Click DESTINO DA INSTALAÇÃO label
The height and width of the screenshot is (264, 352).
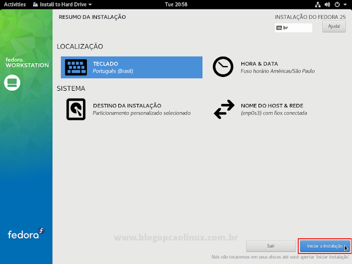point(127,106)
